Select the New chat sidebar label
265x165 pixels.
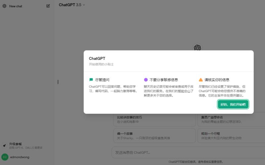[x=16, y=6]
